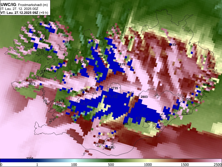Pick the cyan band of the legend color bar

tap(74, 160)
